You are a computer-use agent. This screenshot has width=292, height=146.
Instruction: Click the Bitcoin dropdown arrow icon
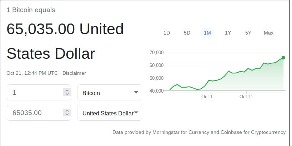pyautogui.click(x=136, y=92)
